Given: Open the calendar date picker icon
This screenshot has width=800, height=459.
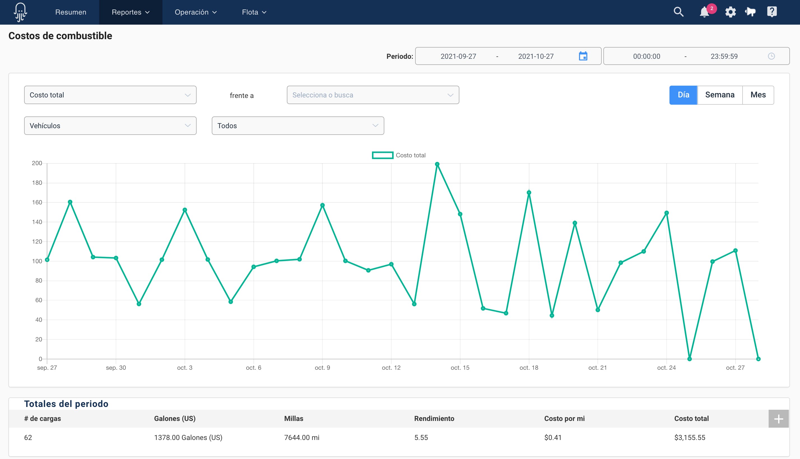Looking at the screenshot, I should (583, 56).
